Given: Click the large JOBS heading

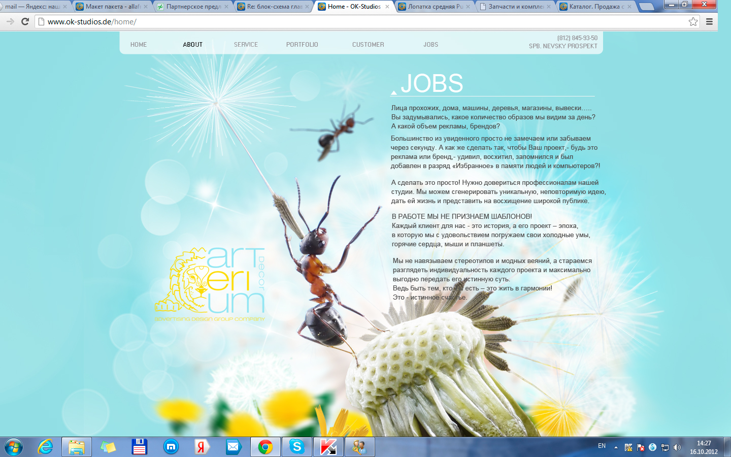Looking at the screenshot, I should (432, 83).
